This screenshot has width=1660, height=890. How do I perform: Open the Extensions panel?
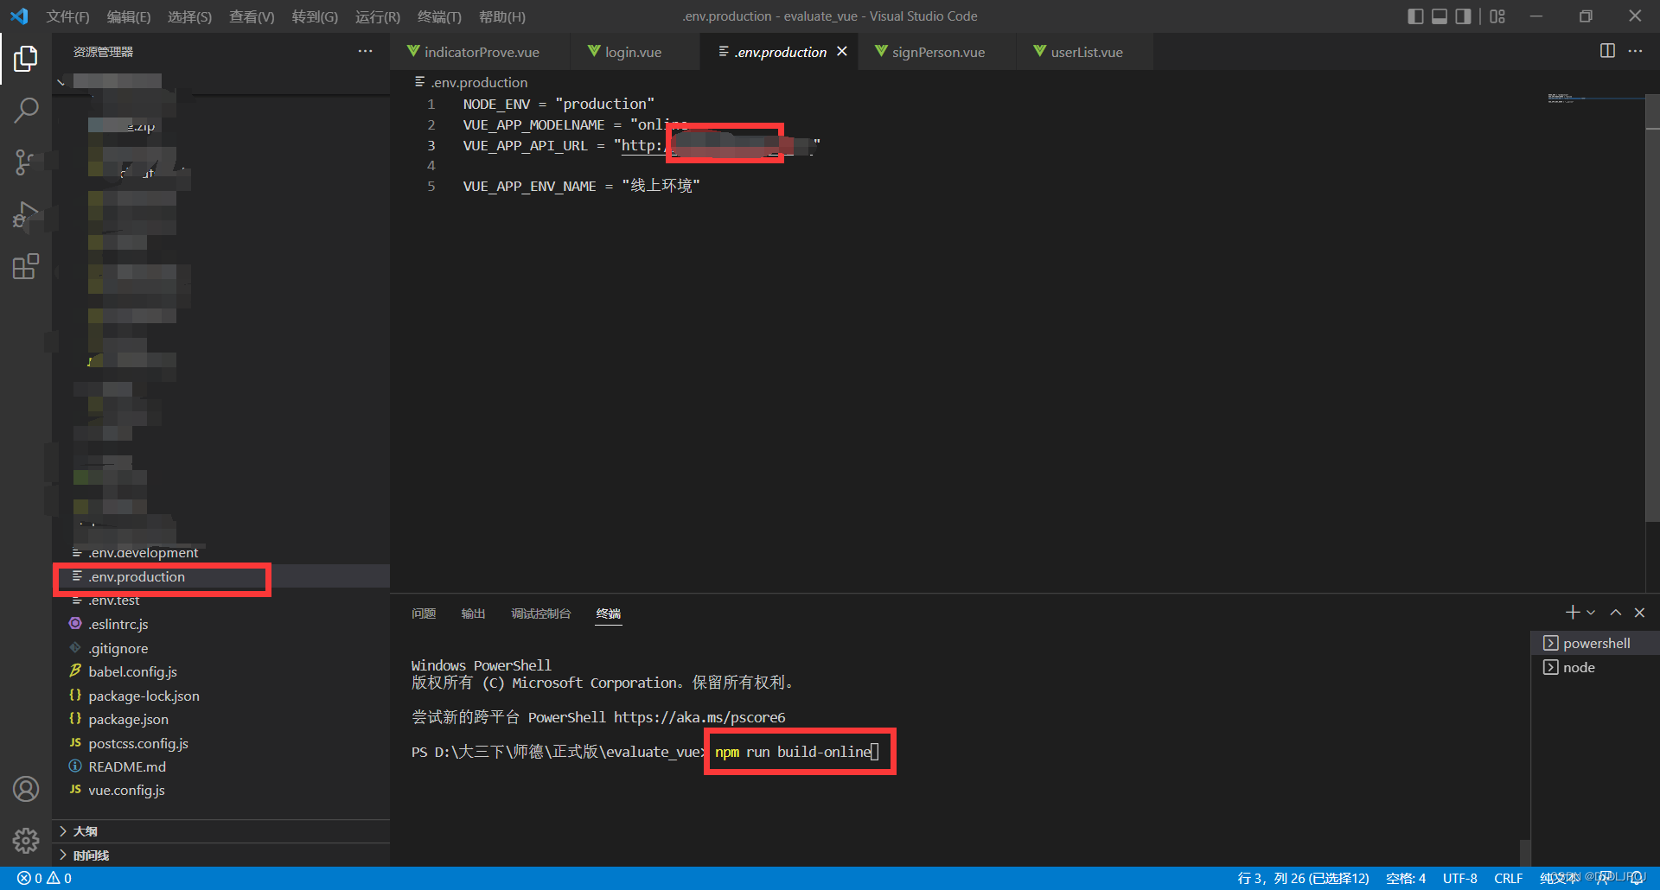[x=26, y=266]
